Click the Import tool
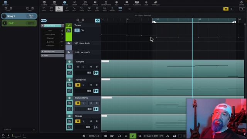 click(x=112, y=9)
